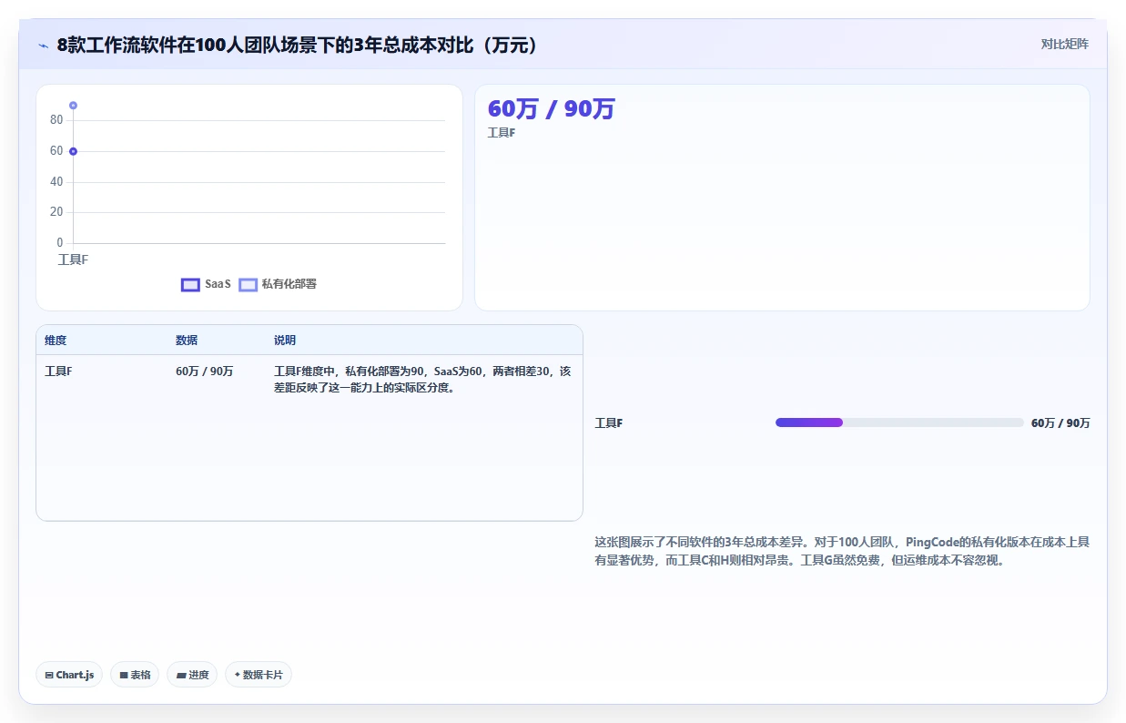Click the Chart.js tag
This screenshot has width=1126, height=723.
pyautogui.click(x=69, y=675)
